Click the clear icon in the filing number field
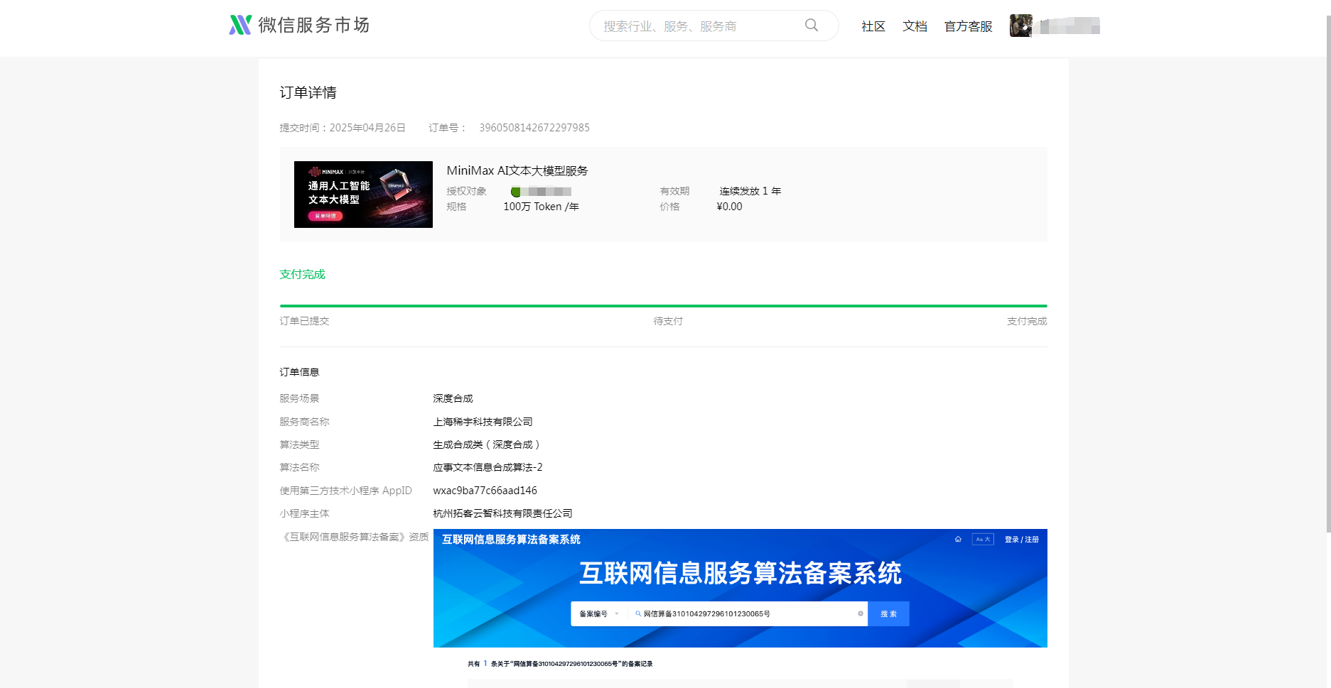Screen dimensions: 1331x688 [860, 613]
